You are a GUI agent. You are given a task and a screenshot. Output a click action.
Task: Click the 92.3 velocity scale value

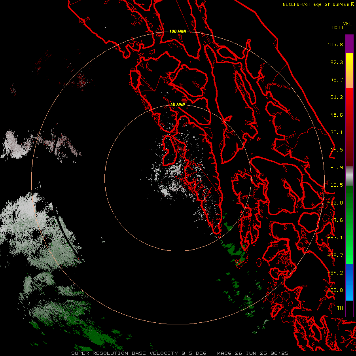[x=337, y=62]
